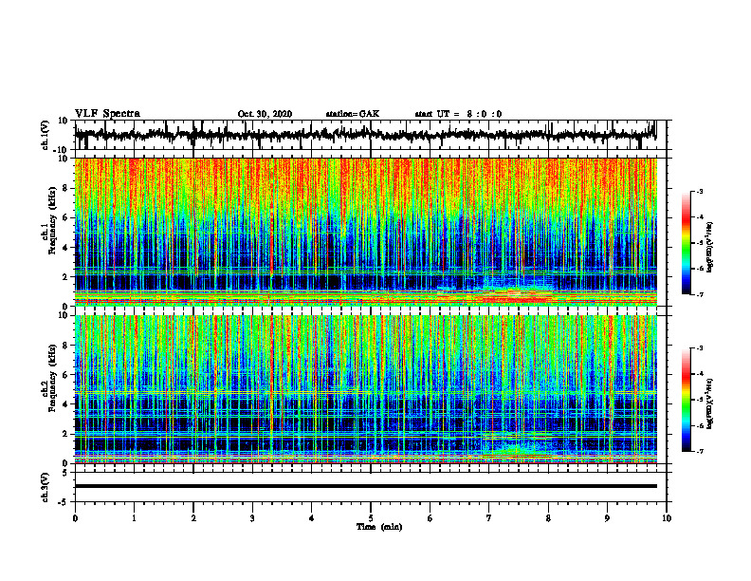751x581 pixels.
Task: Click time-axis tick label "1"
Action: 134,518
